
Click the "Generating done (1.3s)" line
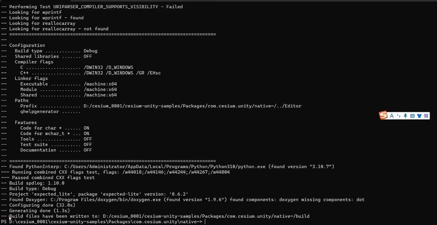tap(40, 211)
